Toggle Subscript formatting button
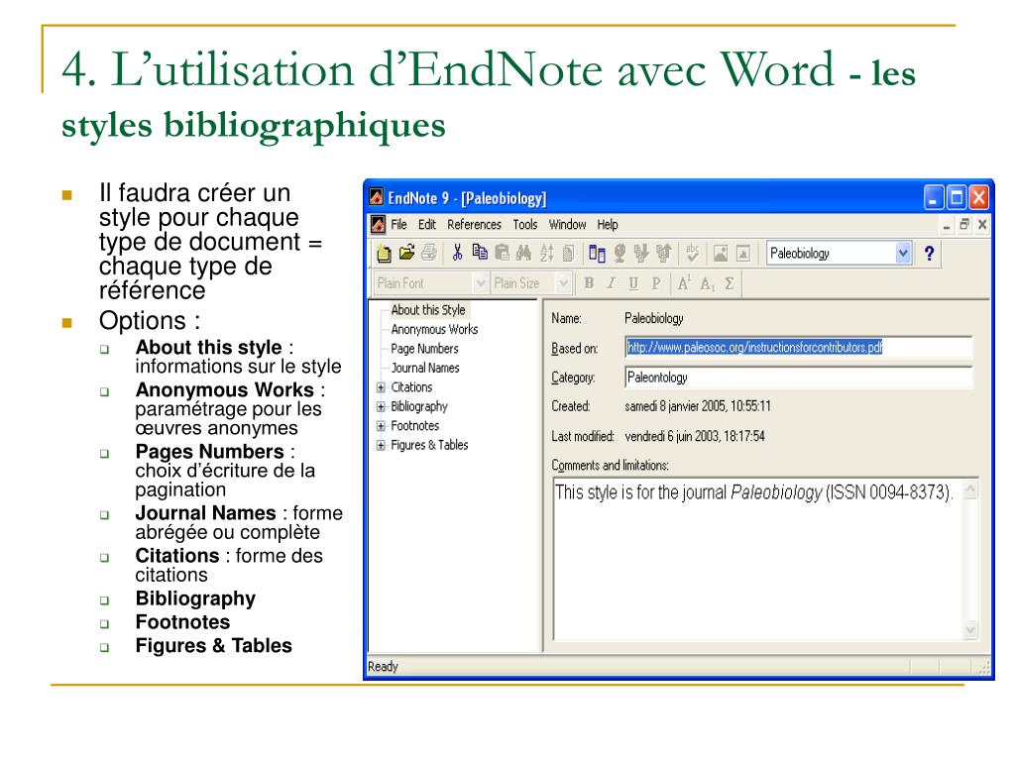The width and height of the screenshot is (1015, 761). click(x=708, y=283)
